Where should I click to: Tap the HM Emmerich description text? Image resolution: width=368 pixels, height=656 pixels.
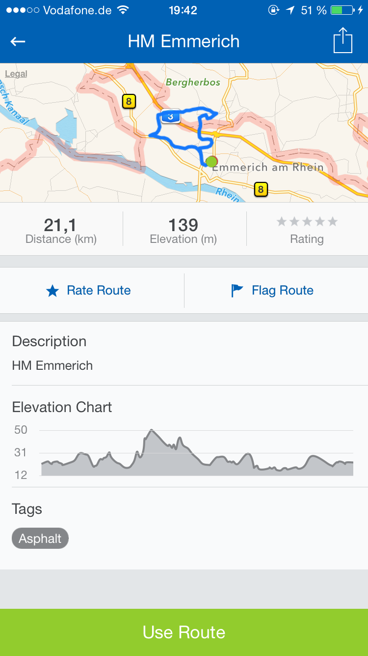(x=53, y=366)
